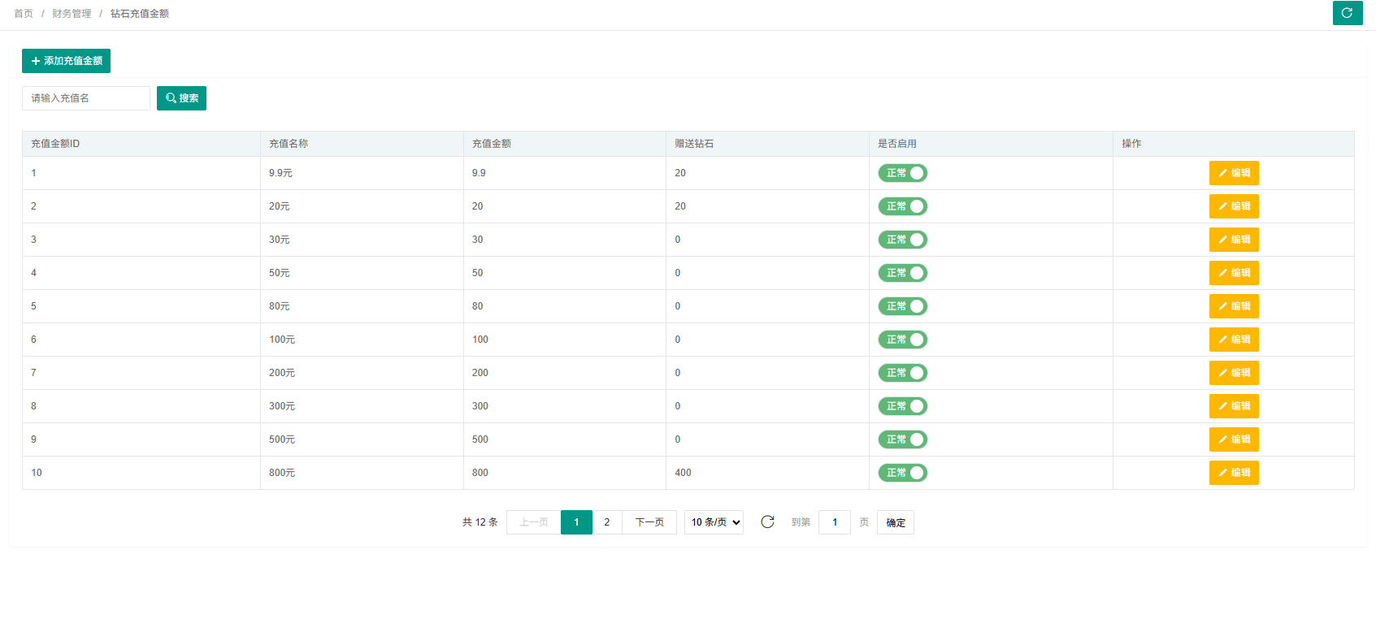
Task: Edit the 800元 recharge row
Action: [x=1233, y=473]
